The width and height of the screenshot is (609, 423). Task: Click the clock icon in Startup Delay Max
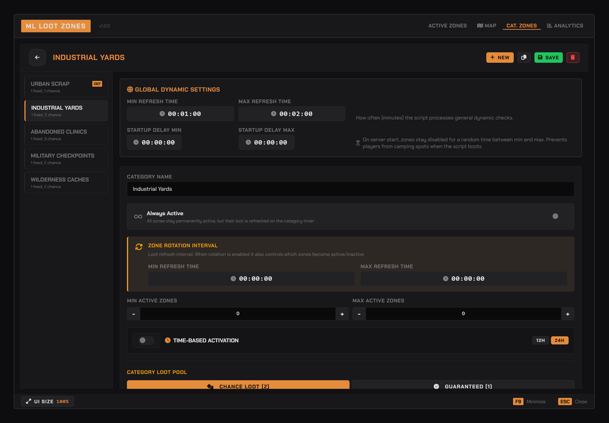[x=248, y=142]
